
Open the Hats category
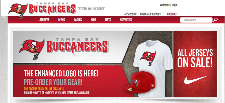pyautogui.click(x=108, y=20)
